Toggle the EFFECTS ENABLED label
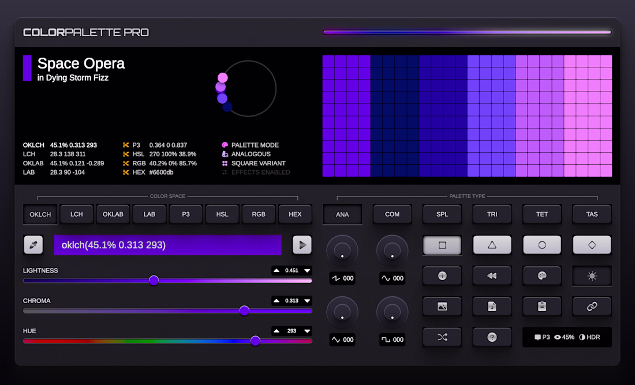The image size is (635, 385). (261, 172)
